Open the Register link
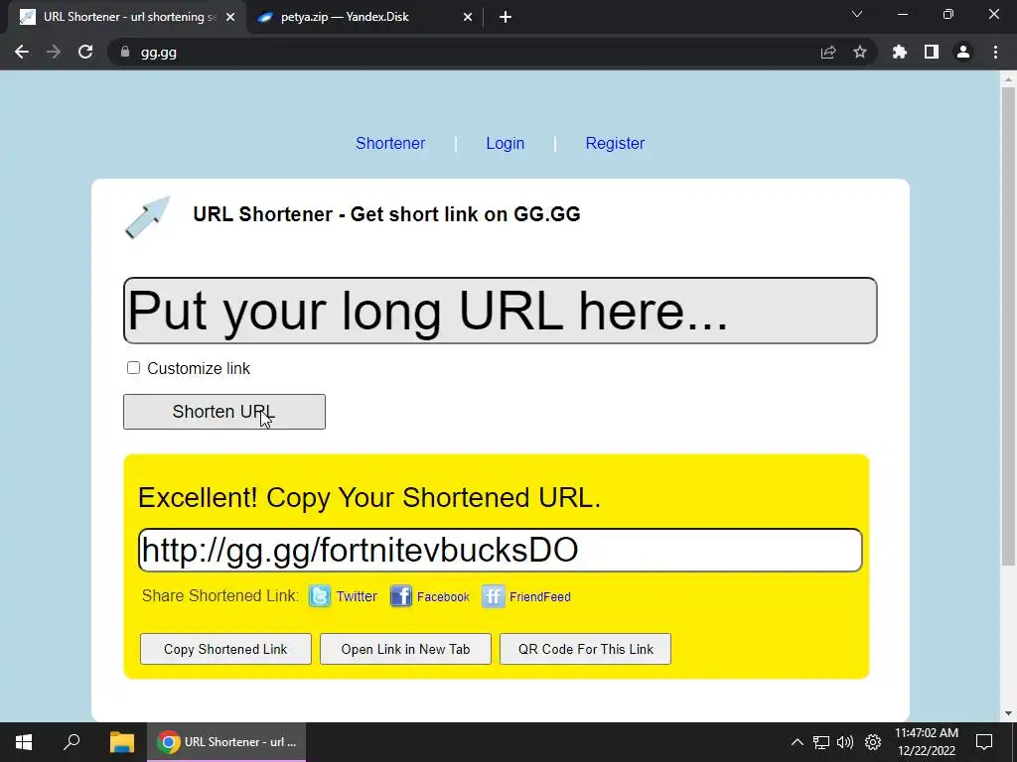The height and width of the screenshot is (762, 1017). click(x=615, y=143)
